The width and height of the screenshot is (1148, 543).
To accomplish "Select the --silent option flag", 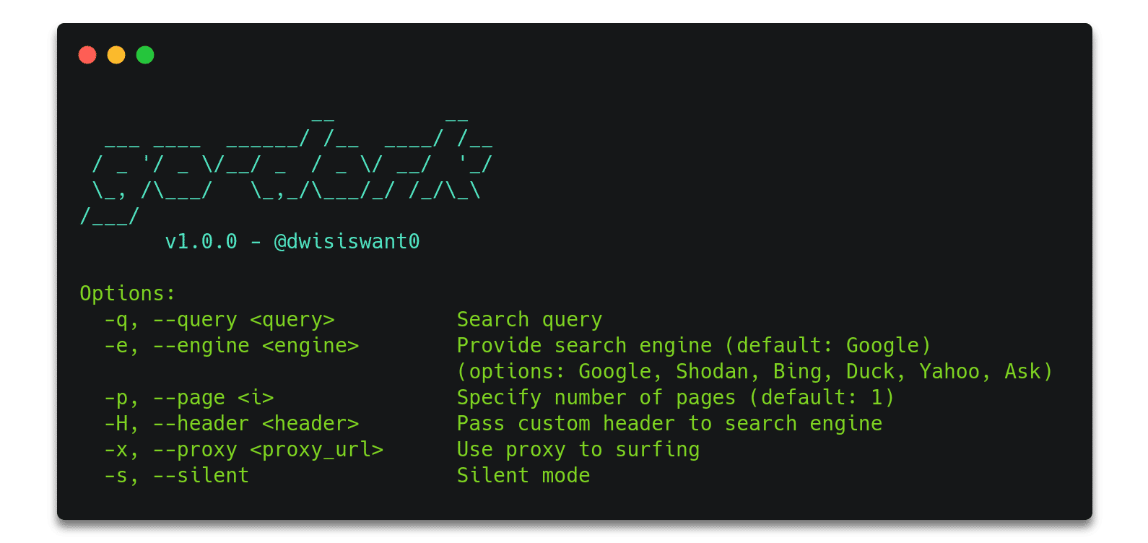I will click(x=201, y=475).
